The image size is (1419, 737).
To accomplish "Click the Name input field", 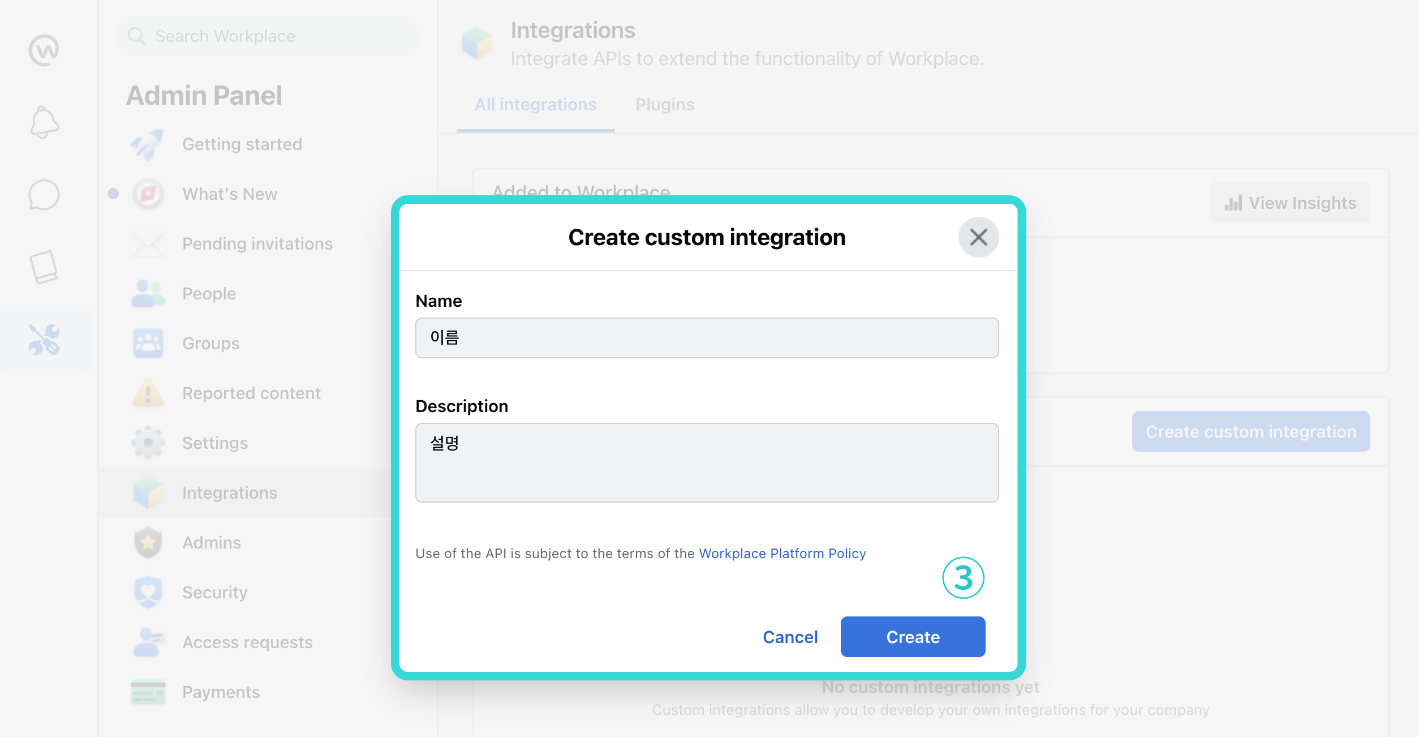I will click(x=707, y=338).
